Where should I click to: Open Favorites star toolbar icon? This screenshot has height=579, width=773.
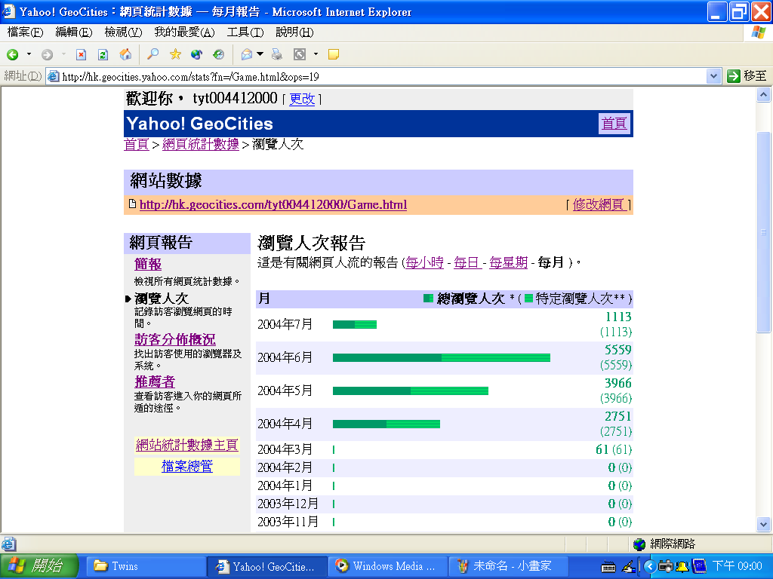pos(175,54)
